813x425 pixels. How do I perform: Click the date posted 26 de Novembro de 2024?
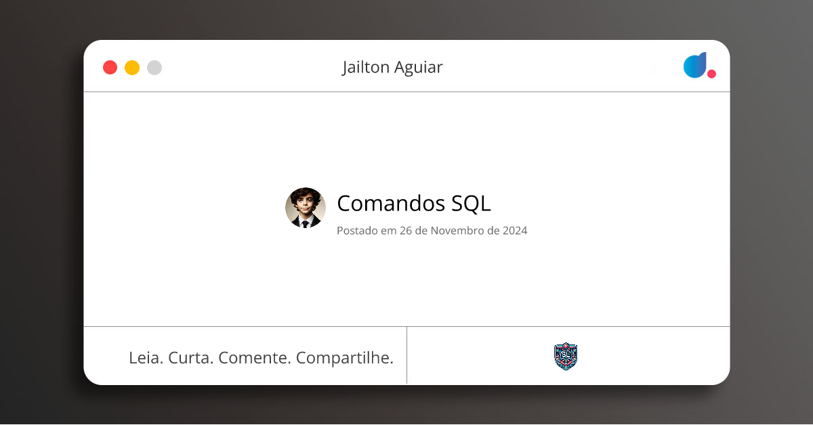click(x=432, y=230)
